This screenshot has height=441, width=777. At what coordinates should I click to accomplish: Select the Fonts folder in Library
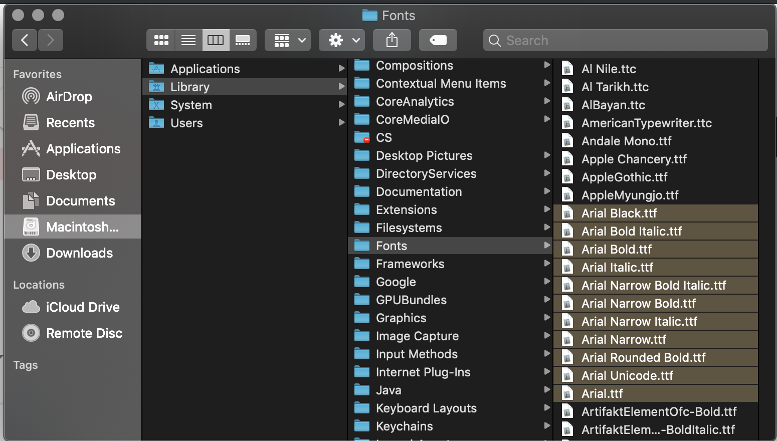[450, 246]
